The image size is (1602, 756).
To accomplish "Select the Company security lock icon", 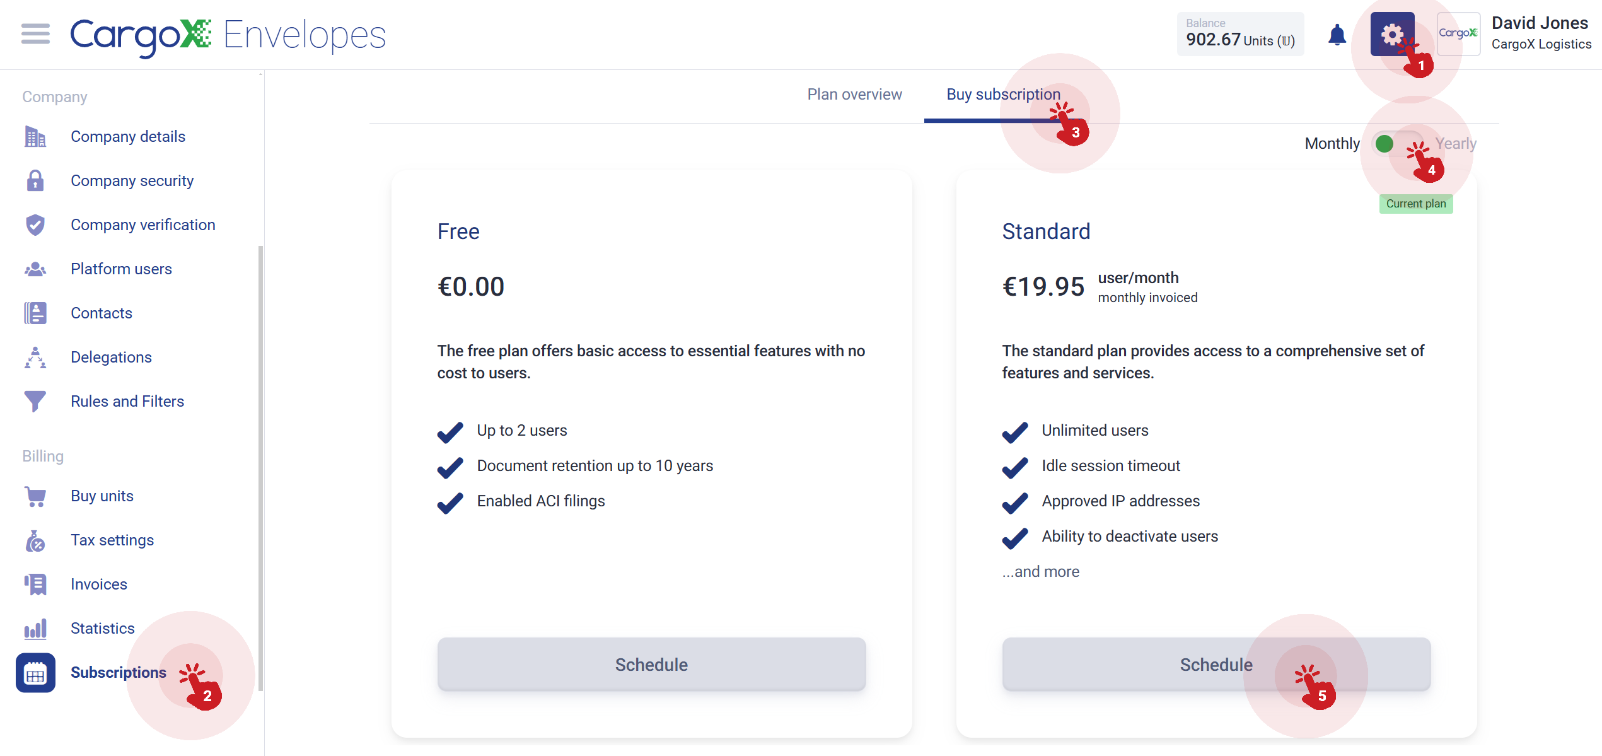I will click(35, 181).
